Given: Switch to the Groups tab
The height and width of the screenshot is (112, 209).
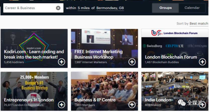Looking at the screenshot, I should [x=165, y=8].
